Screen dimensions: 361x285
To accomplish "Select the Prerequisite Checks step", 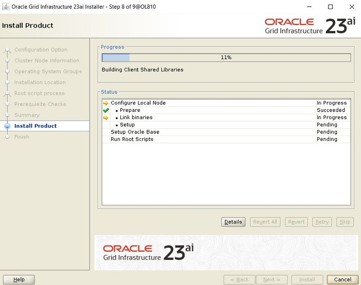I will click(x=40, y=104).
